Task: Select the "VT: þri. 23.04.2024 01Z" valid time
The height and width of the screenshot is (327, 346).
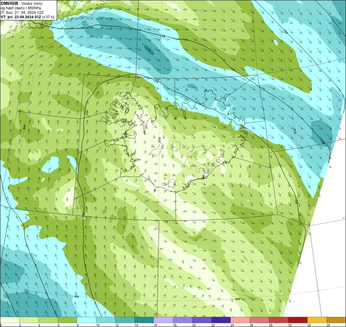Action: [x=21, y=17]
